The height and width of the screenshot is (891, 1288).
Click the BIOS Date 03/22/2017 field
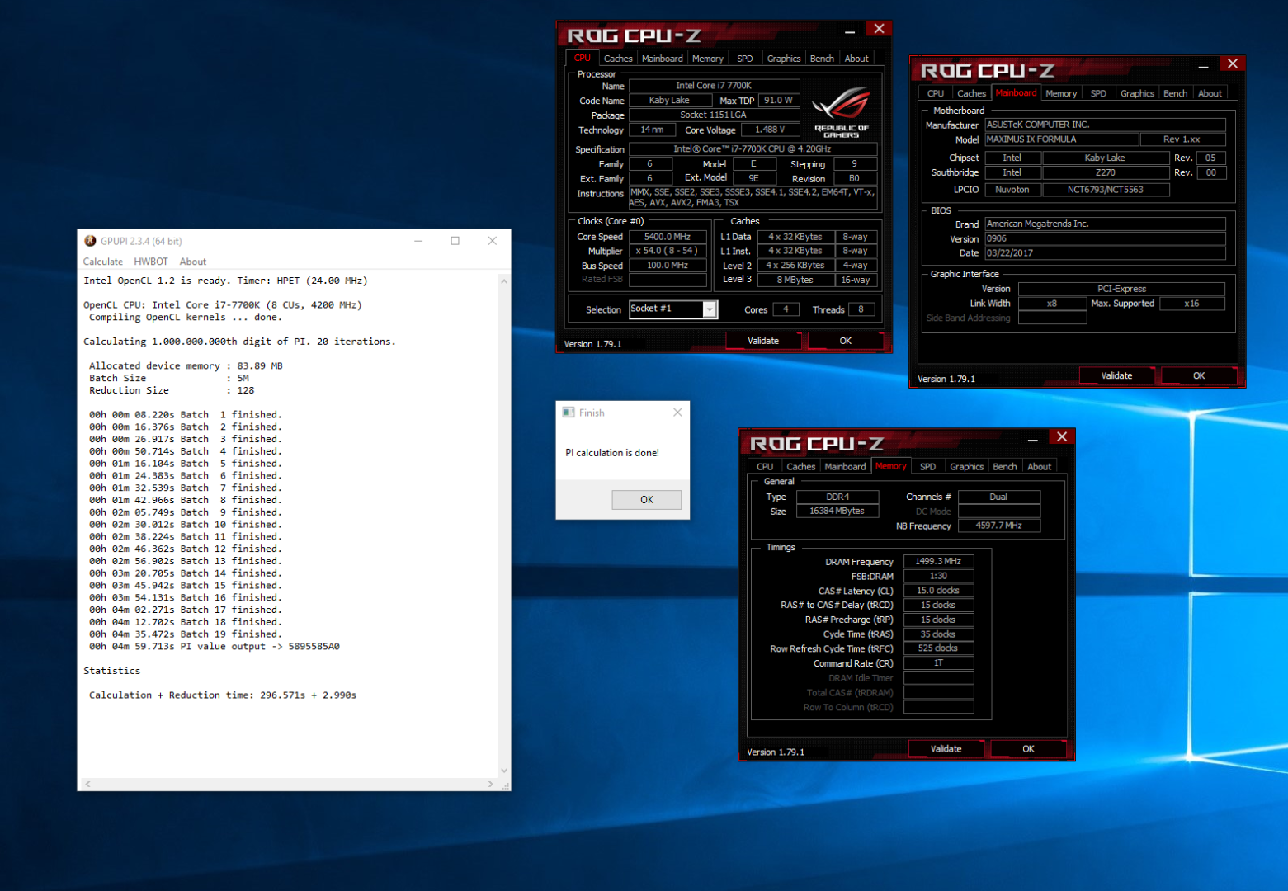click(1105, 253)
